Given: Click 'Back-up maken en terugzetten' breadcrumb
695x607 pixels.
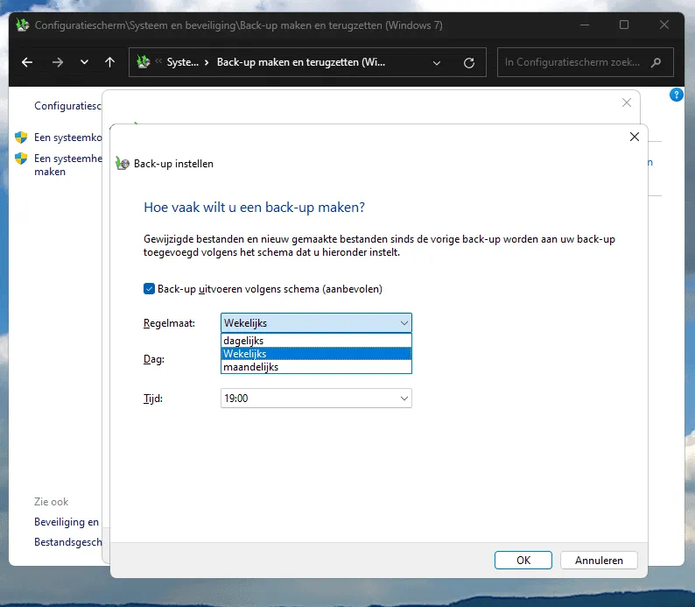Looking at the screenshot, I should pos(300,62).
